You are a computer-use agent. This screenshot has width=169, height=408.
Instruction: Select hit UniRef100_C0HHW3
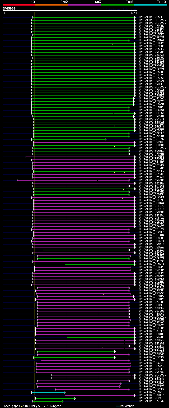click(x=152, y=212)
